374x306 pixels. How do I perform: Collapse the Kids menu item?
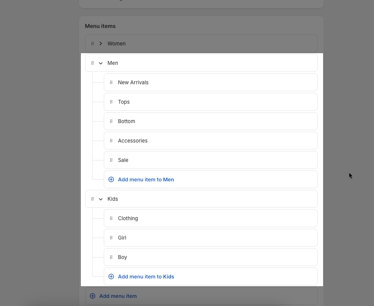(101, 199)
